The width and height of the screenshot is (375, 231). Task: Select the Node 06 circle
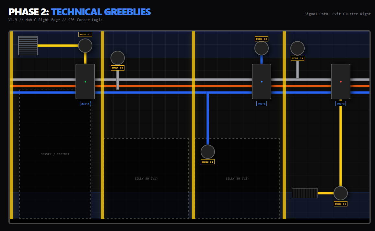pyautogui.click(x=341, y=193)
